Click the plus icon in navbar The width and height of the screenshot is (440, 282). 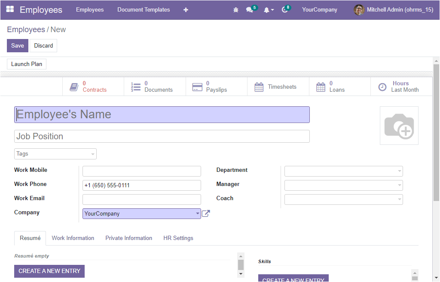pos(186,10)
